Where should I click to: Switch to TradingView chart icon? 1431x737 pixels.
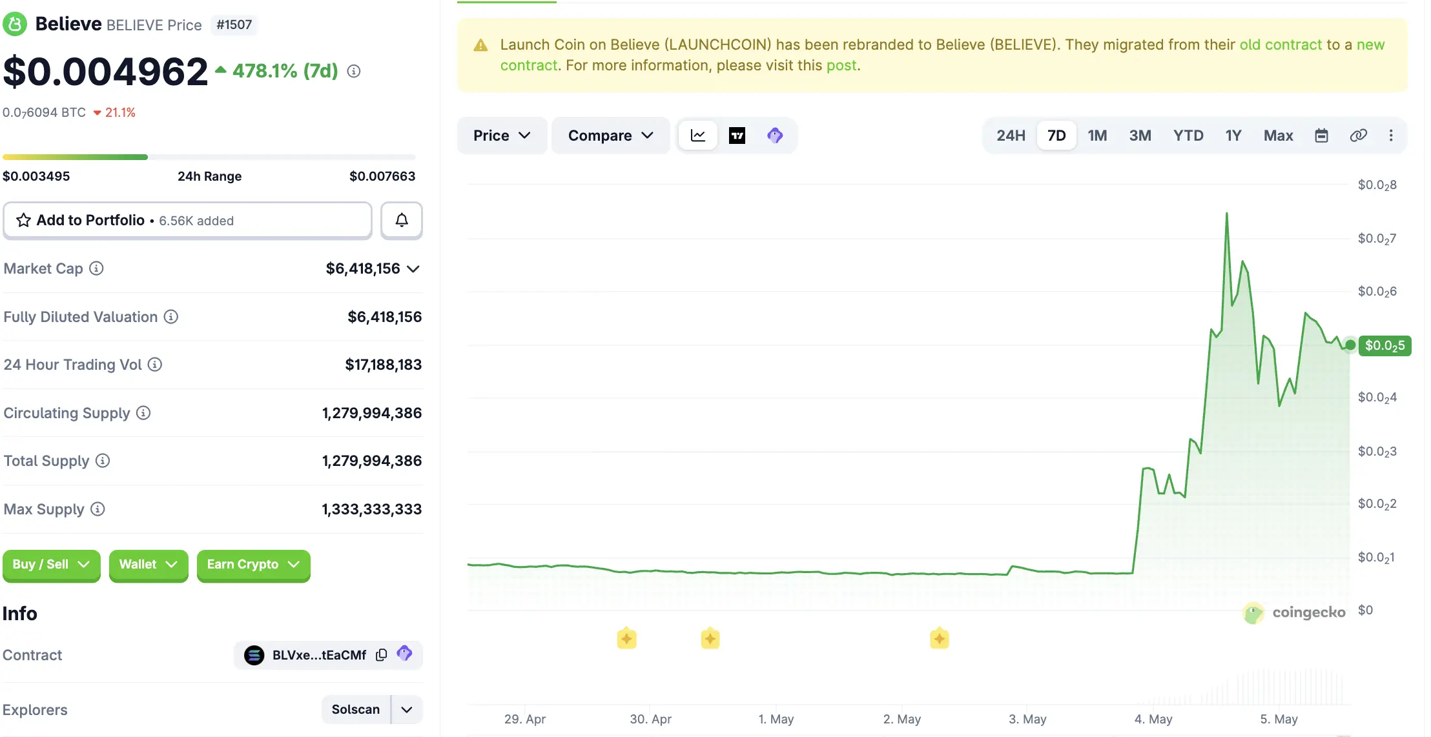pos(737,136)
